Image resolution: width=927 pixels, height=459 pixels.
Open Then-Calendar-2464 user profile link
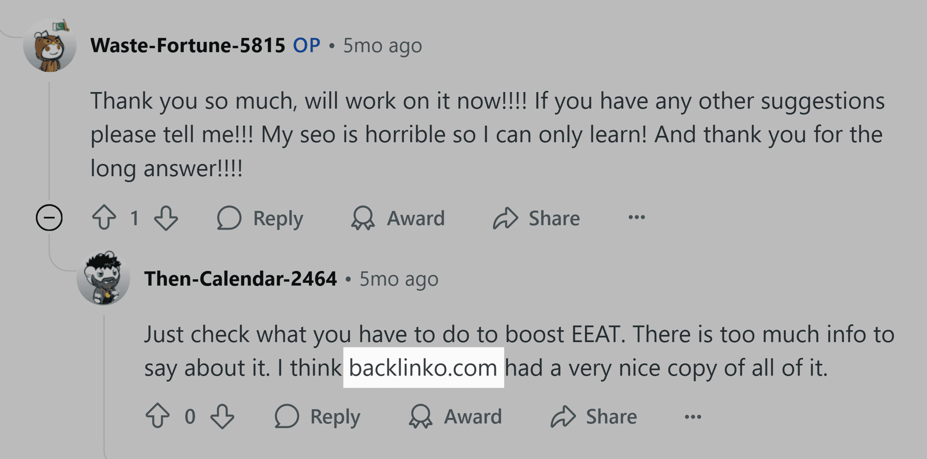(x=241, y=278)
